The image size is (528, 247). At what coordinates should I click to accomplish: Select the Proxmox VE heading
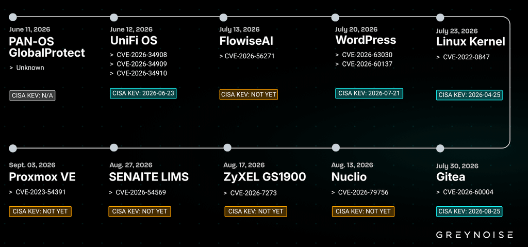[x=42, y=177]
